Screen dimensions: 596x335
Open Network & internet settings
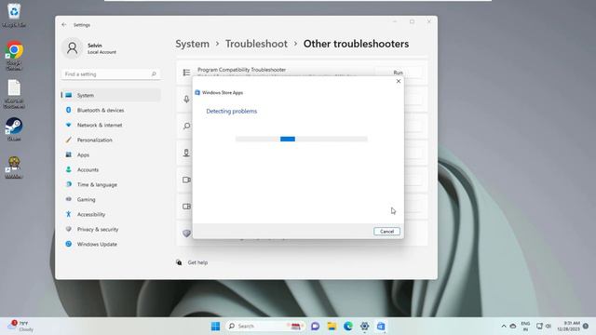[x=111, y=125]
